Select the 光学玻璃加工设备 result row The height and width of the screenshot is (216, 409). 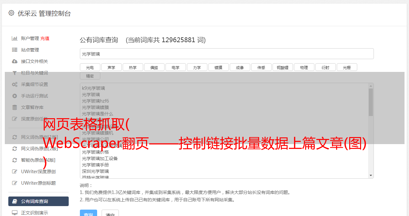100,158
